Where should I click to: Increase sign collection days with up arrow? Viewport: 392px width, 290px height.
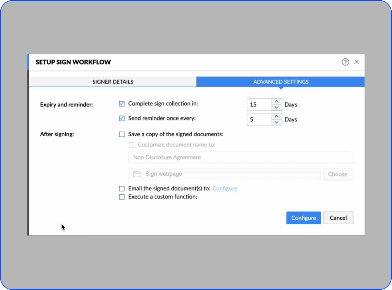276,102
